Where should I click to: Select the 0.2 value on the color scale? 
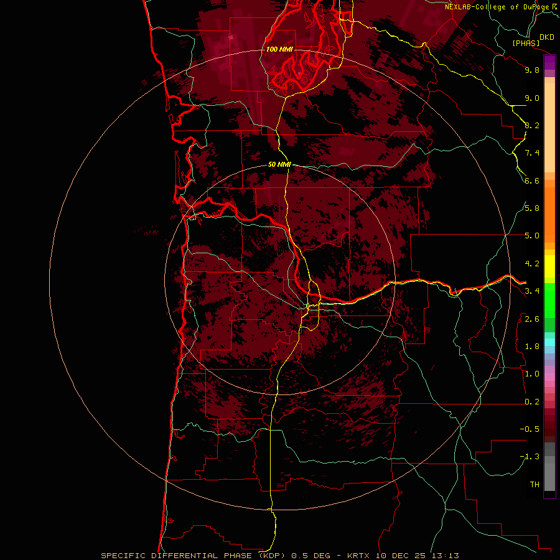pyautogui.click(x=532, y=402)
